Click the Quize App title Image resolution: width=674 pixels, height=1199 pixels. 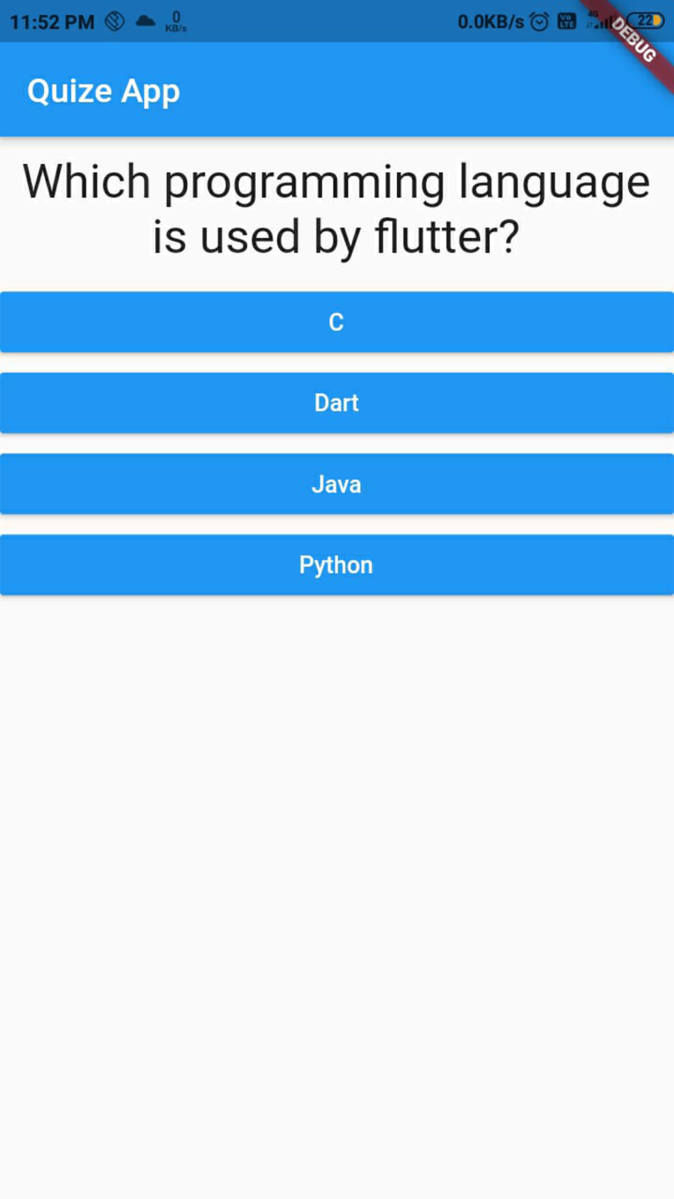pos(104,92)
